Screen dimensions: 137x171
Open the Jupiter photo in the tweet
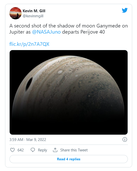pos(69,92)
